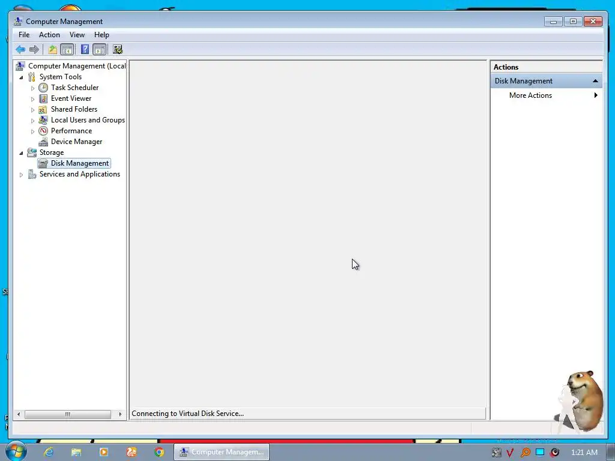Select Shared Folders tree item
The image size is (615, 461).
coord(74,109)
